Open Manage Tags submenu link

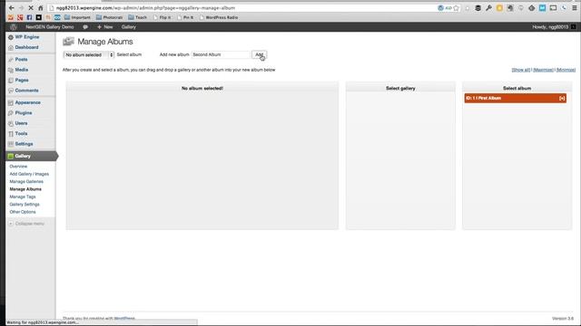coord(23,197)
